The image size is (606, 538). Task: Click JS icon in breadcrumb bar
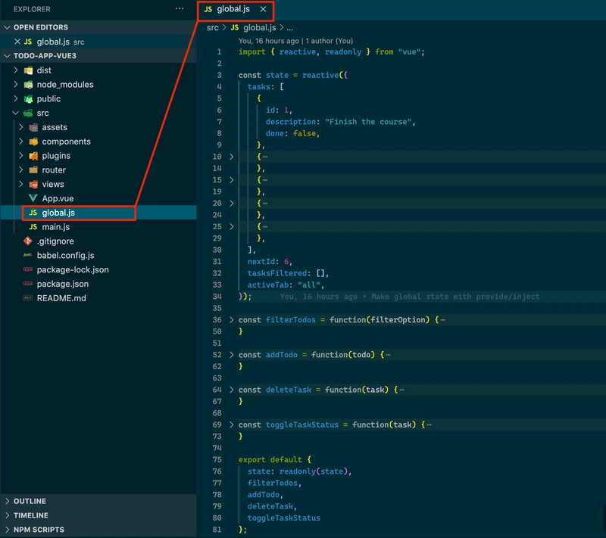[235, 27]
